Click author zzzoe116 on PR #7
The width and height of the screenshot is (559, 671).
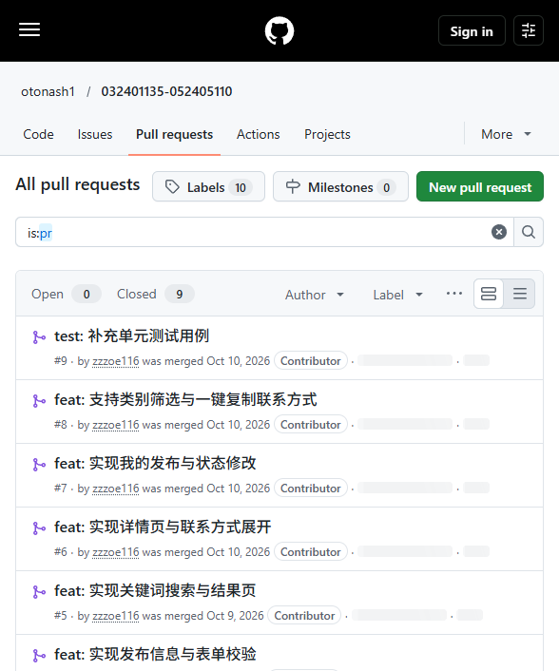[116, 489]
